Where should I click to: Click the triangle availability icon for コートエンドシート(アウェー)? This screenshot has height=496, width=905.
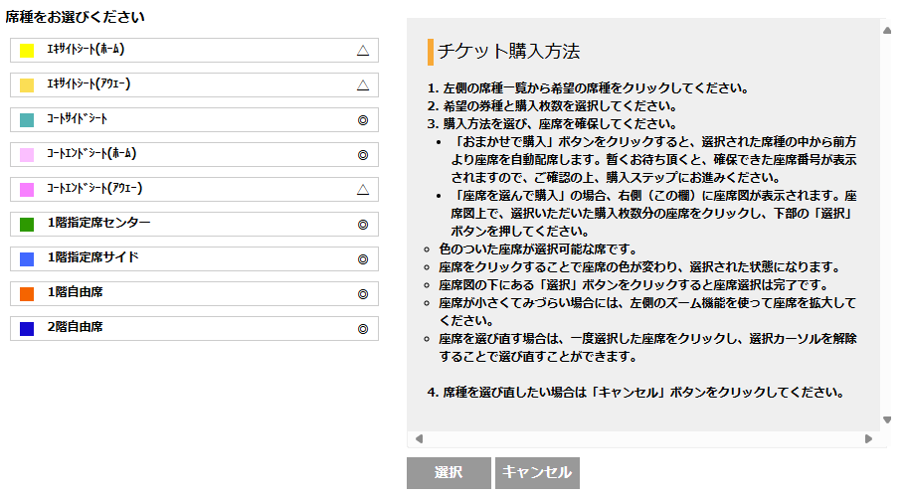[x=363, y=189]
